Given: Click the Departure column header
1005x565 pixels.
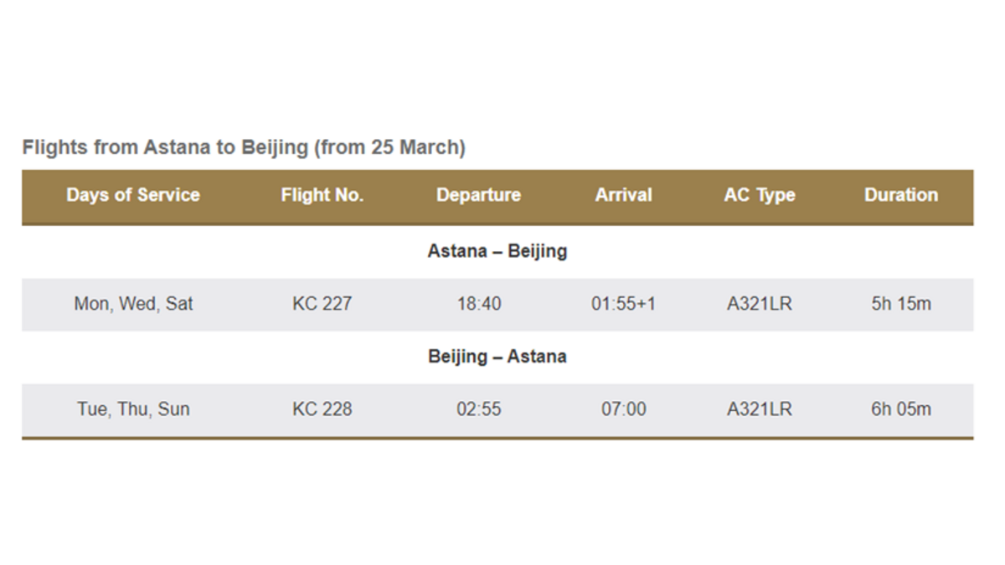Looking at the screenshot, I should [x=478, y=195].
